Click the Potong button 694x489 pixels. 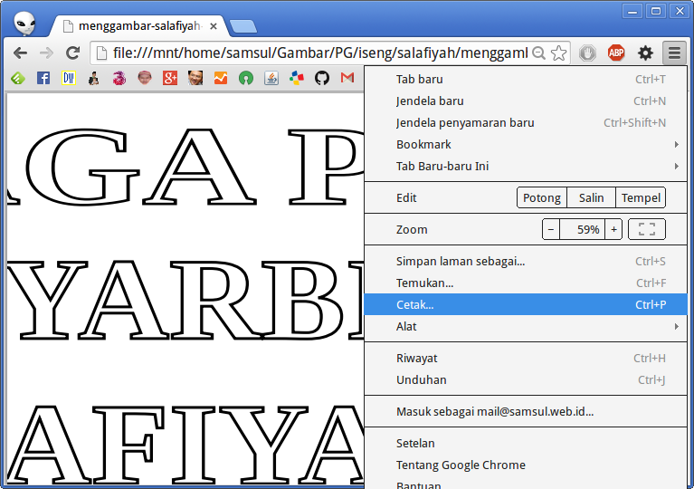[542, 197]
